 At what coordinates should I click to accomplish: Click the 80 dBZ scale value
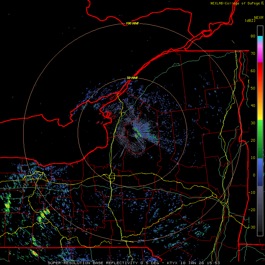coord(253,36)
